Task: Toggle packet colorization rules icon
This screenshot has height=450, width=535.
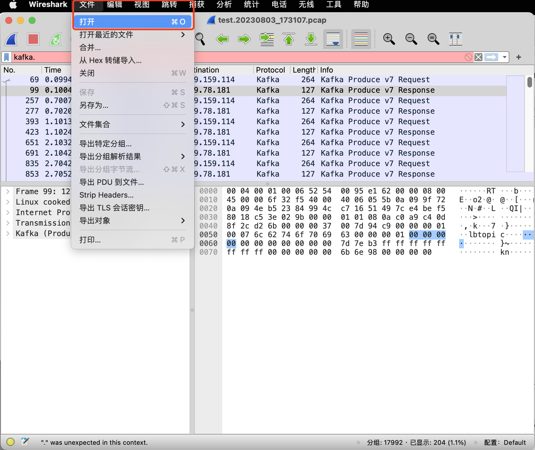Action: pos(361,39)
